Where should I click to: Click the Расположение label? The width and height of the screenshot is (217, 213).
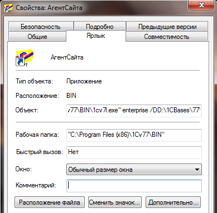point(37,96)
